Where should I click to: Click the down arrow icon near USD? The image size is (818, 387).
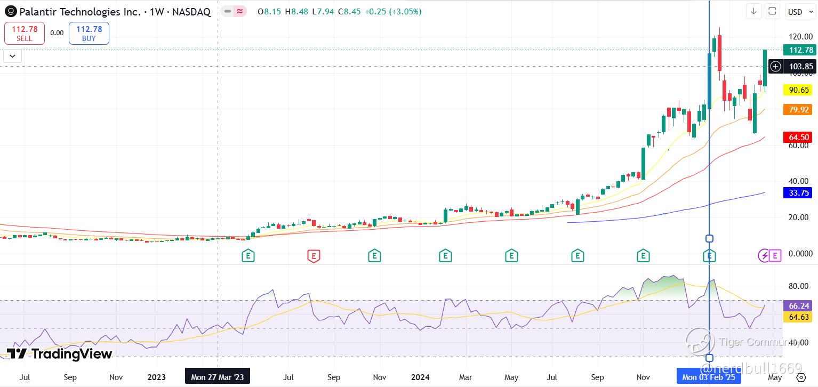[x=753, y=11]
